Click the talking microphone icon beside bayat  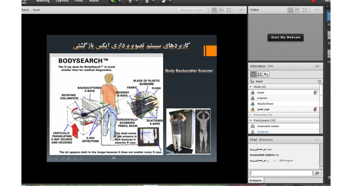point(316,92)
